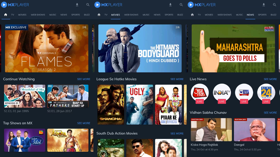Click the MX Player logo in the left panel
This screenshot has height=157, width=280.
tap(15, 5)
